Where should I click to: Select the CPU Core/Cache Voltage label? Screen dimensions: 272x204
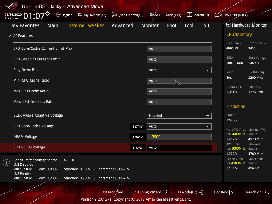(33, 126)
